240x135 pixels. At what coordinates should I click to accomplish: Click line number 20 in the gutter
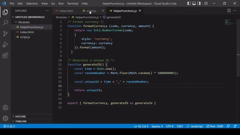click(x=60, y=103)
